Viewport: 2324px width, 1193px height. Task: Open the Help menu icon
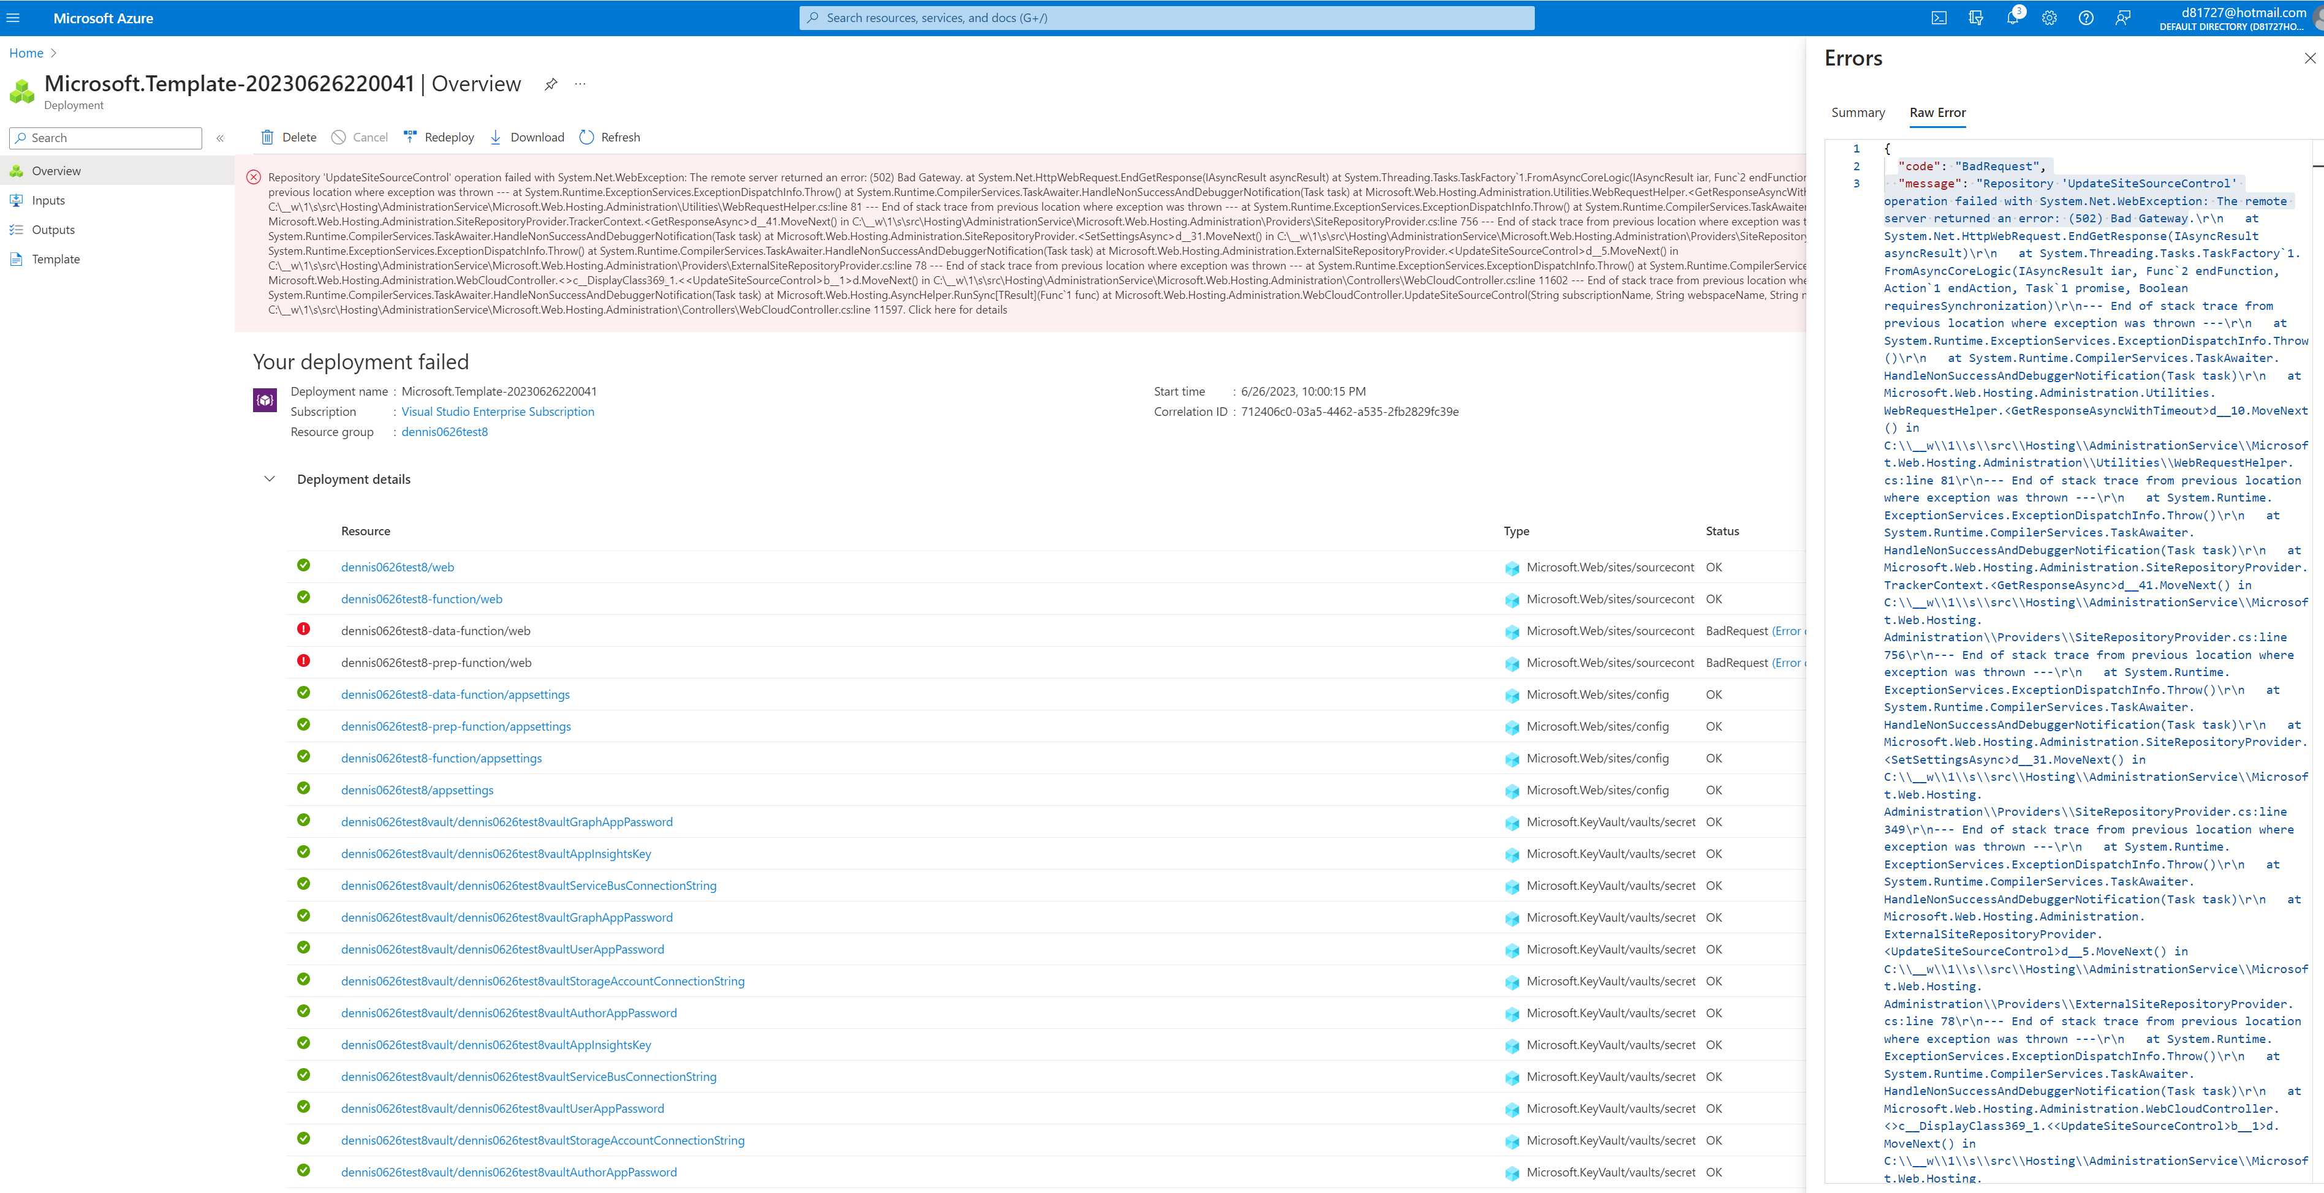pyautogui.click(x=2085, y=17)
